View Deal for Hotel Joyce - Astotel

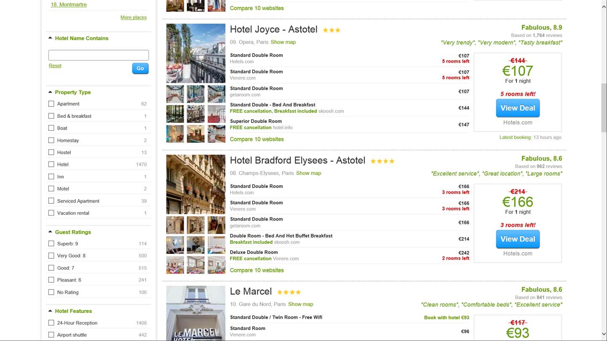click(518, 108)
